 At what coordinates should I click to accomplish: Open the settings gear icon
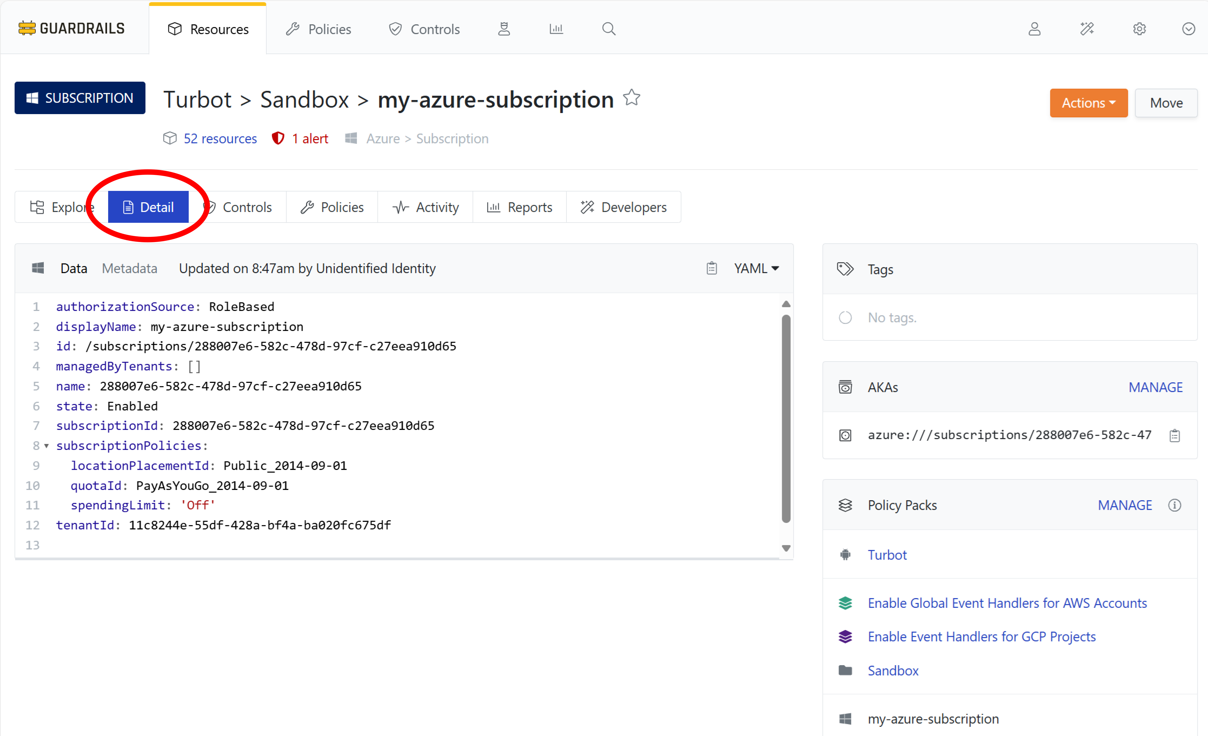(x=1139, y=29)
